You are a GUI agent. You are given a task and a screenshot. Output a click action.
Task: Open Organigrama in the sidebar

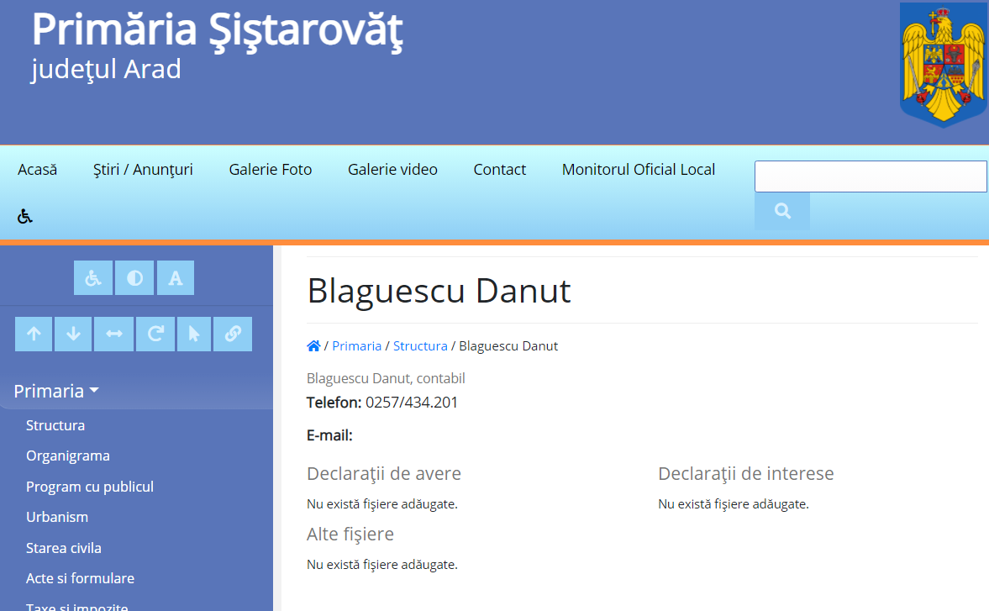point(68,456)
